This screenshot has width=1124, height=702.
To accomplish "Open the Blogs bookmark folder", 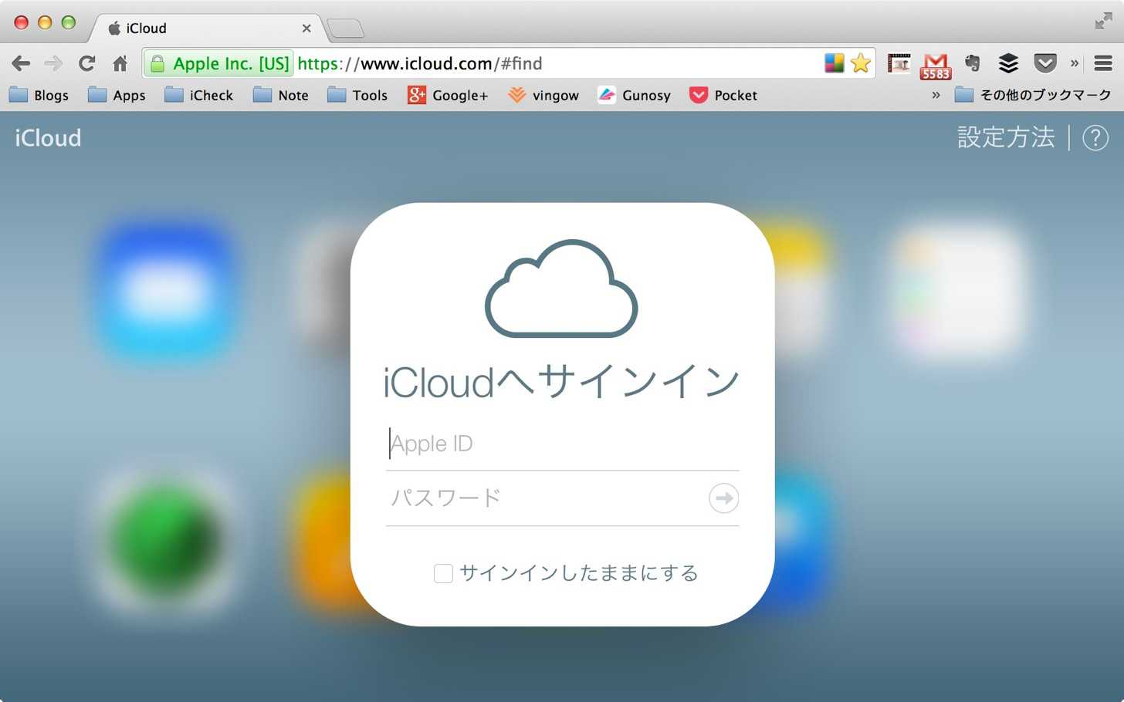I will [39, 95].
